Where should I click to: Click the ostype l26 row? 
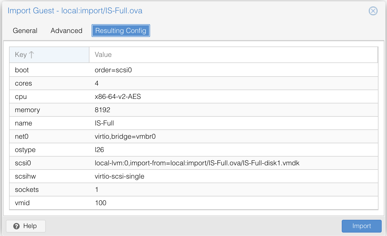coord(194,150)
